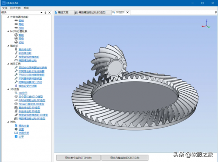Click the 导出单个齿的STEP文件 button
The height and width of the screenshot is (162, 218).
pyautogui.click(x=78, y=158)
